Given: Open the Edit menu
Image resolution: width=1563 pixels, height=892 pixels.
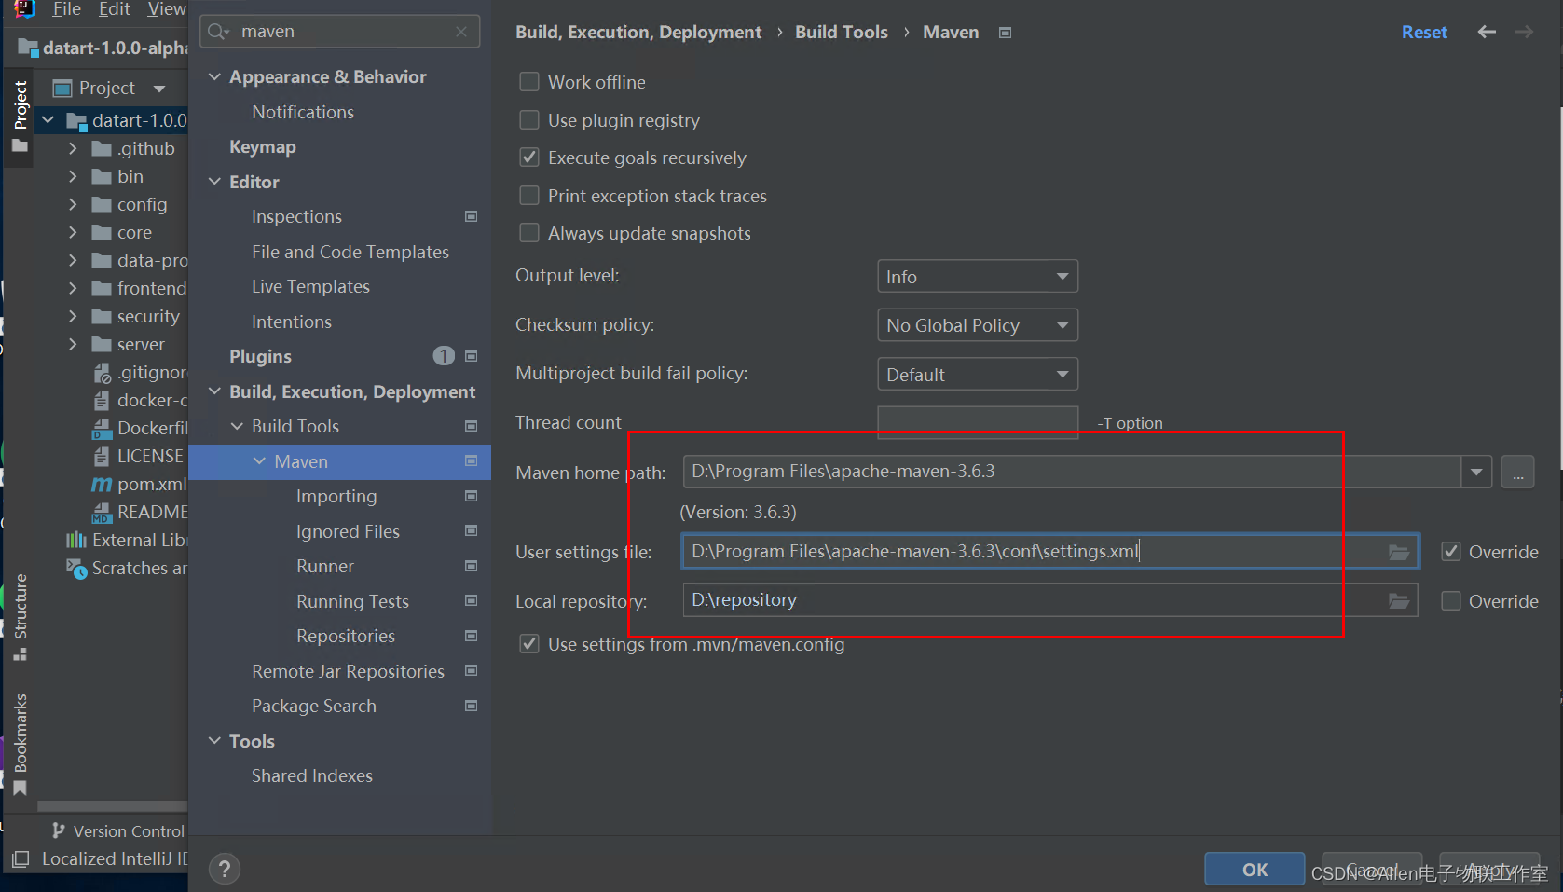Looking at the screenshot, I should [115, 9].
